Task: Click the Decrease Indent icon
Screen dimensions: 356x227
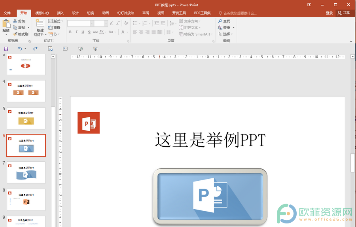Action: tap(157, 23)
